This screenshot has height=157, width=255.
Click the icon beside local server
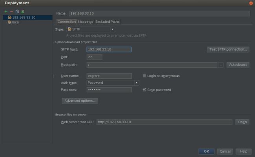click(x=10, y=22)
